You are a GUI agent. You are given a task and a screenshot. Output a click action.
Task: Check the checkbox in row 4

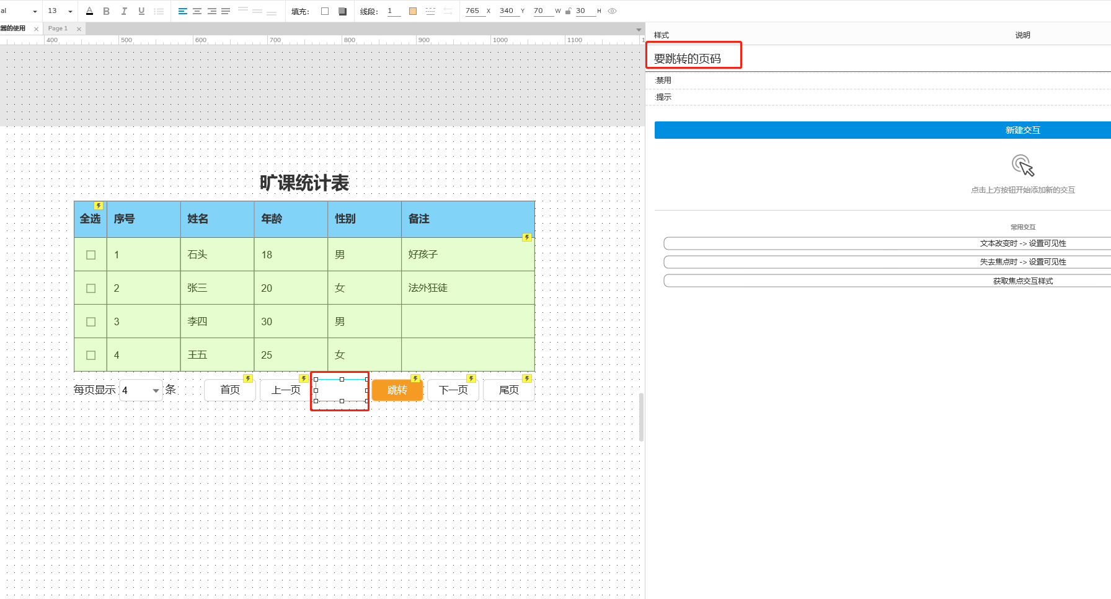pyautogui.click(x=91, y=356)
